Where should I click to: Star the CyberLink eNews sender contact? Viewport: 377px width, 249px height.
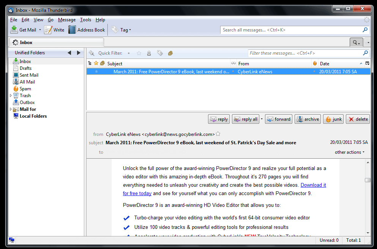pos(218,134)
